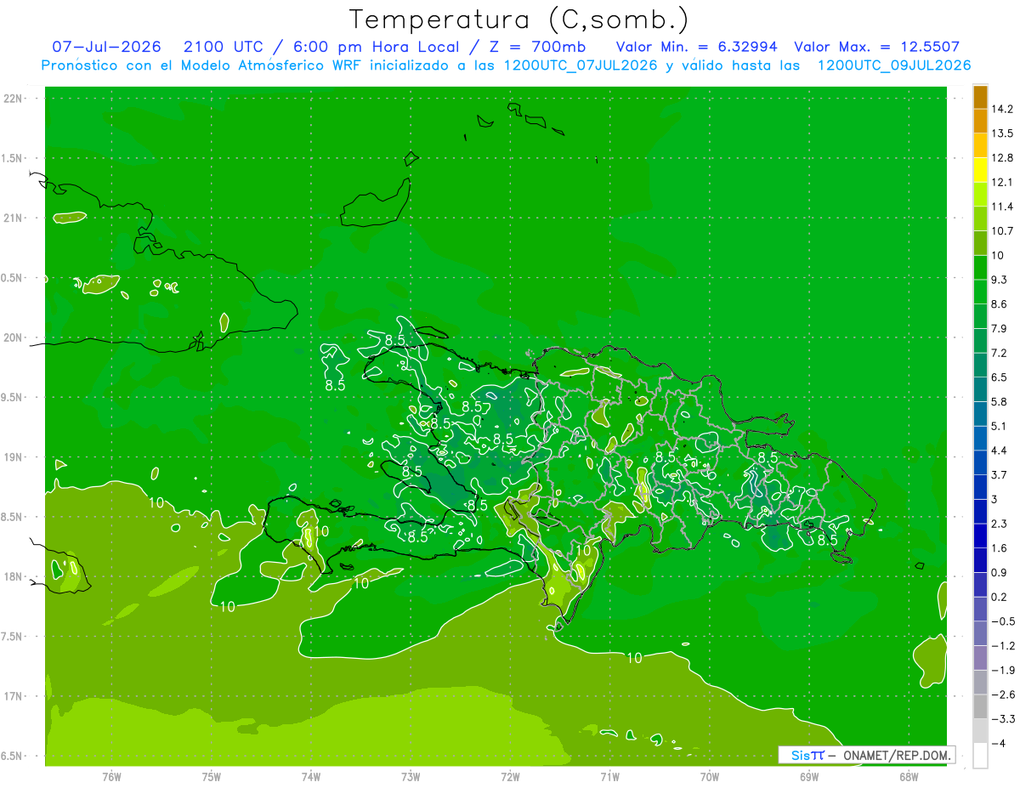The width and height of the screenshot is (1020, 788).
Task: Click the "73W" longitude axis label
Action: 411,778
